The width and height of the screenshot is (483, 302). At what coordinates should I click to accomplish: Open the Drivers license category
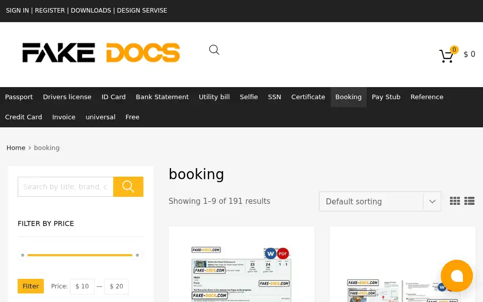[67, 97]
